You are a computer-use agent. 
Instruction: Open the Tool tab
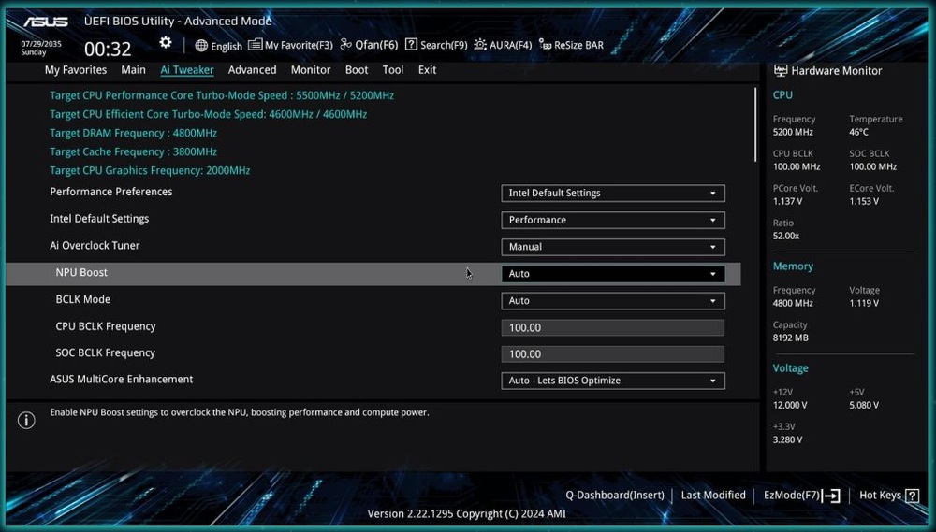point(393,70)
